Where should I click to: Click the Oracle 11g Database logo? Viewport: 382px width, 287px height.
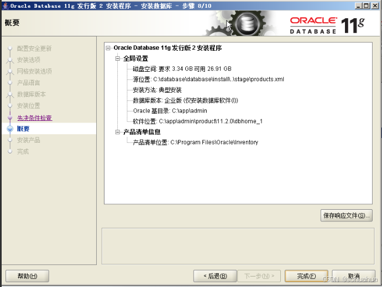click(327, 25)
